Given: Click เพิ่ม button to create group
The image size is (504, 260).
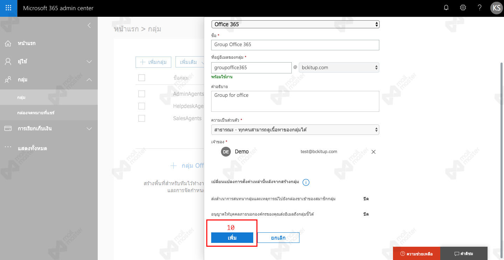Looking at the screenshot, I should click(232, 238).
